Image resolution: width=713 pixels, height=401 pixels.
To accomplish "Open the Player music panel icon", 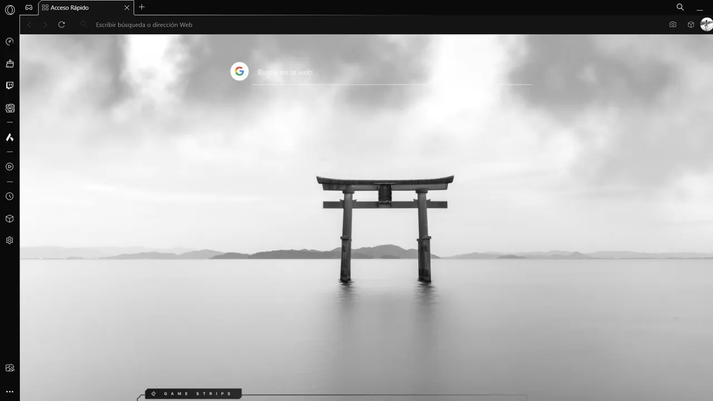I will [9, 167].
